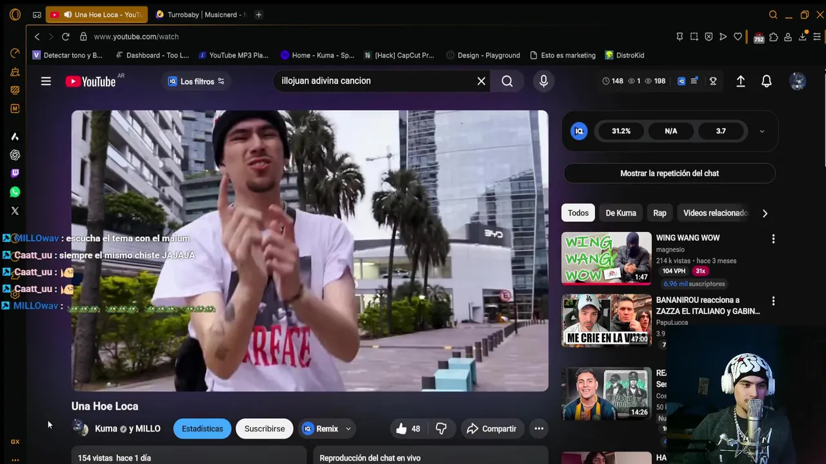The width and height of the screenshot is (826, 464).
Task: Switch to Turrobaby Musicnerd tab
Action: (201, 14)
